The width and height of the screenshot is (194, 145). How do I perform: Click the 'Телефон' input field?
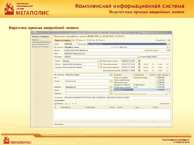point(158,57)
